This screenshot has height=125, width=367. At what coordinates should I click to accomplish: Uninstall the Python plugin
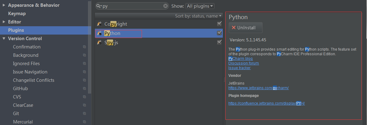point(245,27)
